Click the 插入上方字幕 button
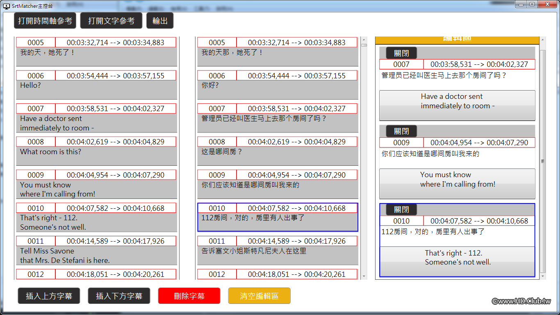 pyautogui.click(x=49, y=296)
